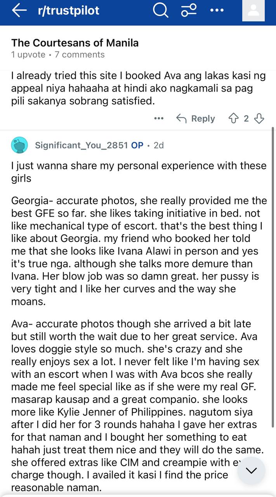Open the header three-dot overflow menu

(x=217, y=10)
